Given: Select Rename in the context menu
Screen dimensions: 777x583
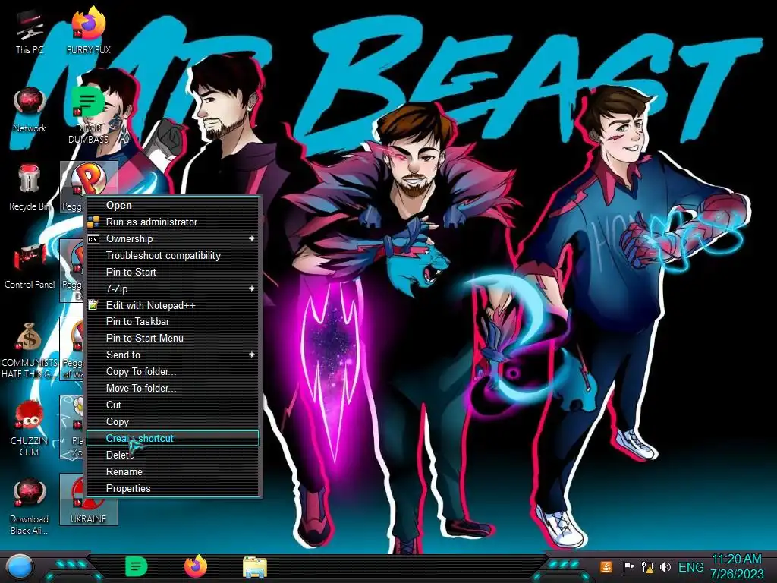Looking at the screenshot, I should (x=173, y=471).
